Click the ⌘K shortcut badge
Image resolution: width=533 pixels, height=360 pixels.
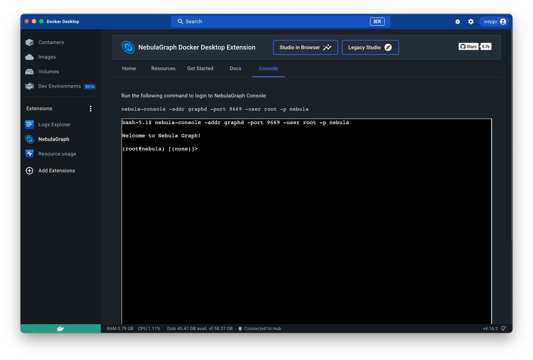click(x=377, y=21)
